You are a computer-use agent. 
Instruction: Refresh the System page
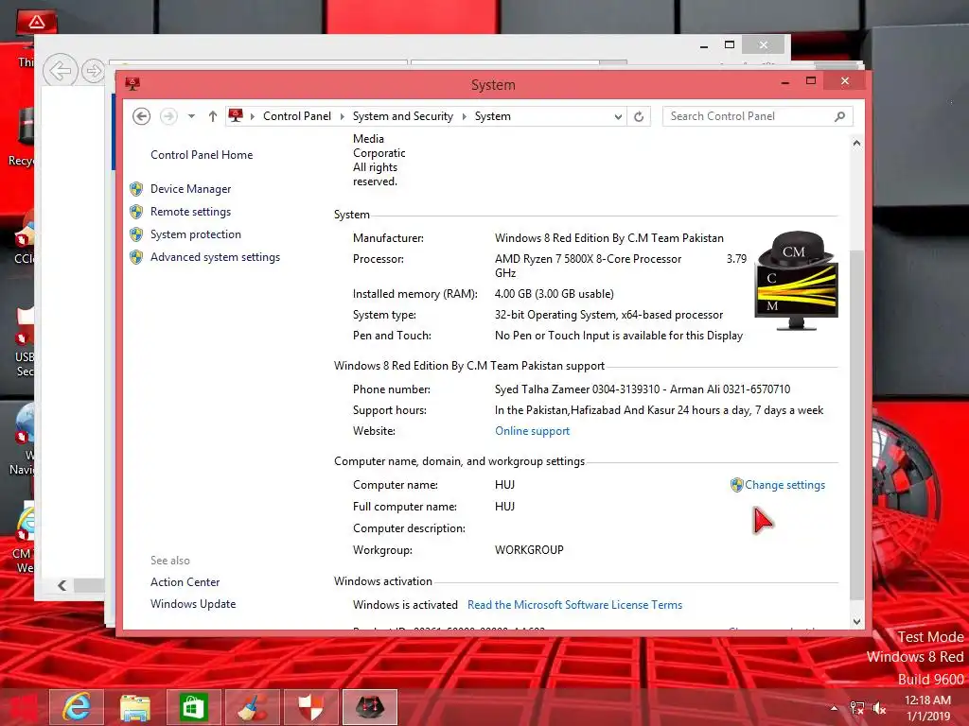point(639,116)
